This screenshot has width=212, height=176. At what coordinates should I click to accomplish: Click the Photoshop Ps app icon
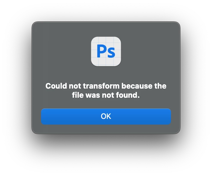106,51
